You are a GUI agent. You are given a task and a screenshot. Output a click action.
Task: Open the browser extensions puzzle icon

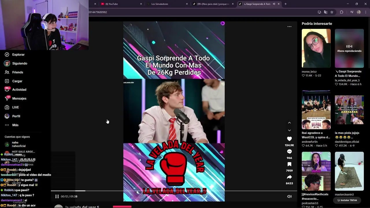342,12
